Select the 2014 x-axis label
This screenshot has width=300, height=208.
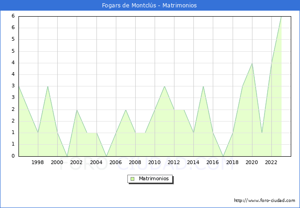(193, 162)
